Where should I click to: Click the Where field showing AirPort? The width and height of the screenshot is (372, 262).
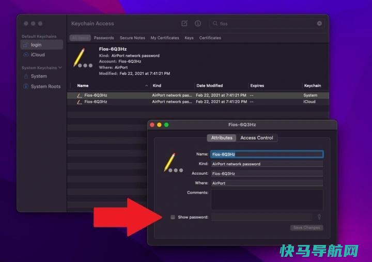(x=267, y=183)
